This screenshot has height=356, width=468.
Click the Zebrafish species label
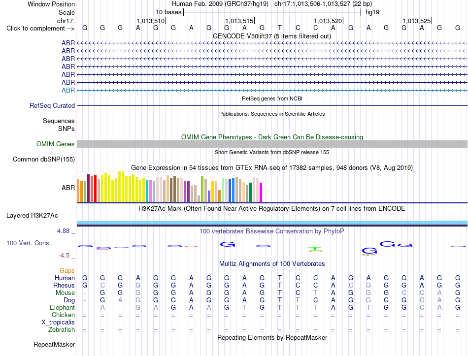[62, 330]
